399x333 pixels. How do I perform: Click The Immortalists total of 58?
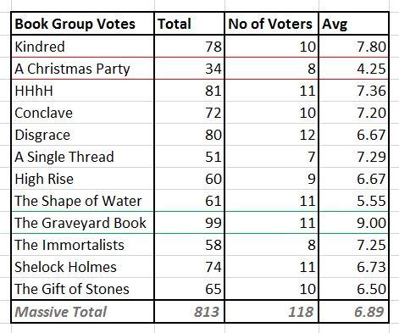(x=189, y=245)
